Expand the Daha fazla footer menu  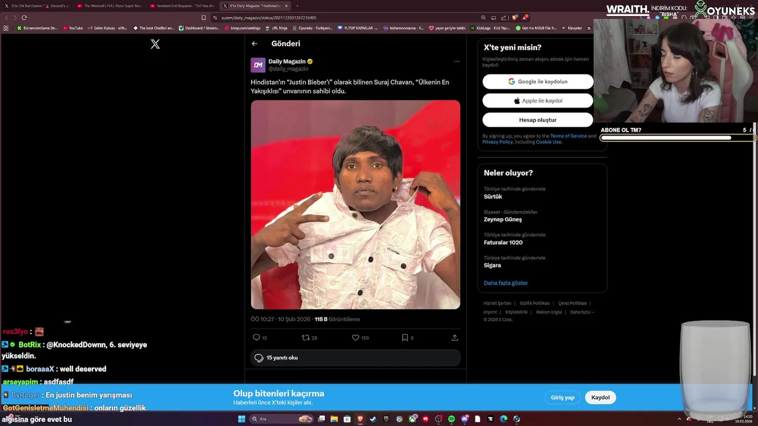coord(582,312)
